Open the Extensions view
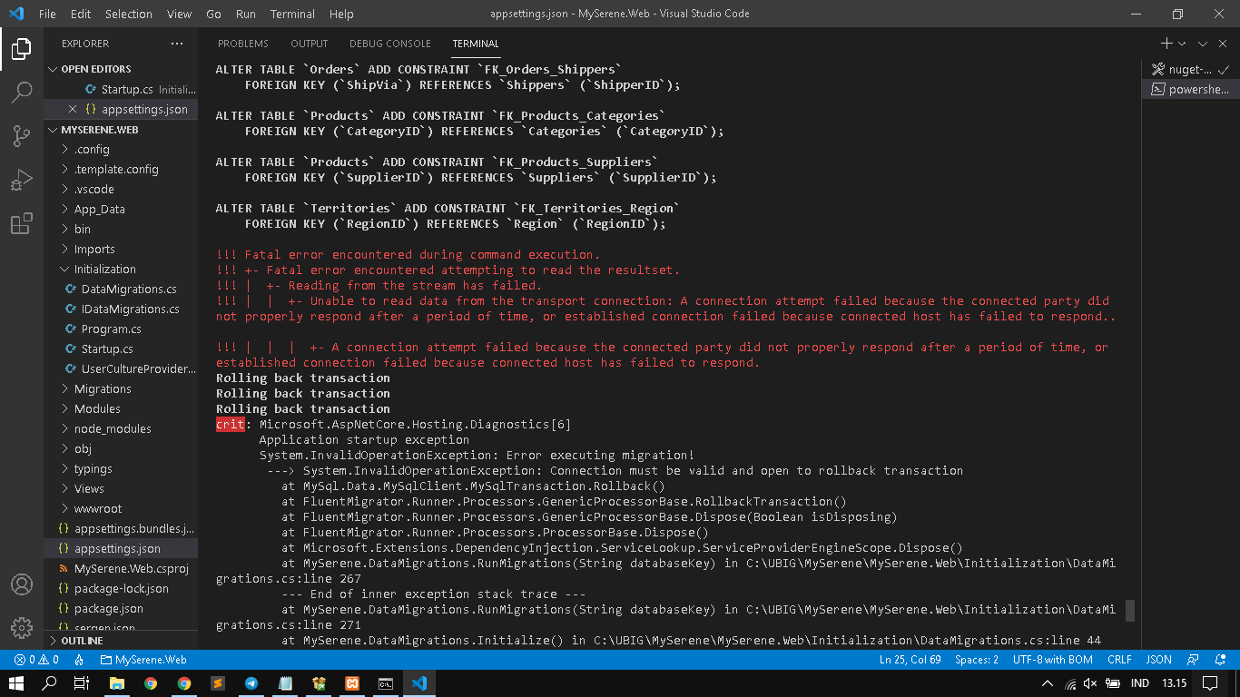 [22, 223]
